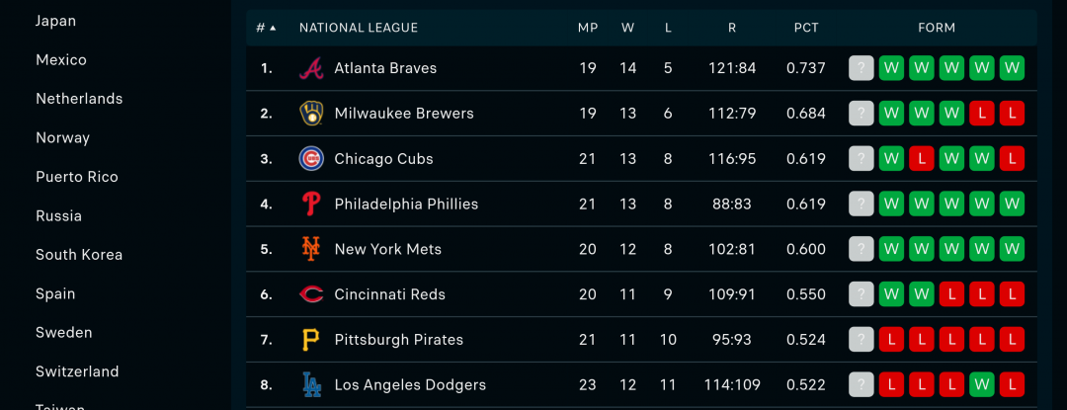The image size is (1067, 410).
Task: Click the Dodgers' green W form badge
Action: [981, 385]
